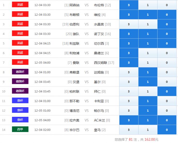The width and height of the screenshot is (178, 143).
Task: Click the red 英超 tag in row 1
Action: click(x=20, y=5)
